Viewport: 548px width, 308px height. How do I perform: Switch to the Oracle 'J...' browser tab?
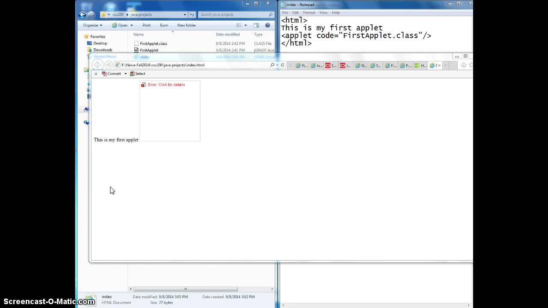[x=346, y=65]
